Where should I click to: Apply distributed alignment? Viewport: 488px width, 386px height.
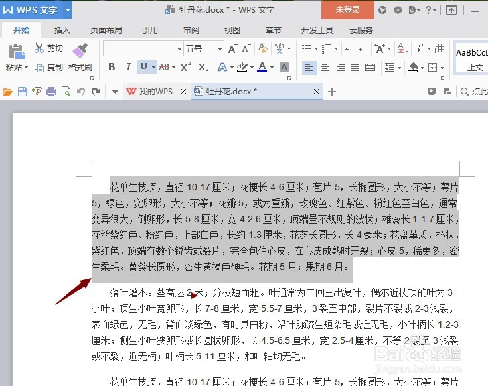coord(370,68)
